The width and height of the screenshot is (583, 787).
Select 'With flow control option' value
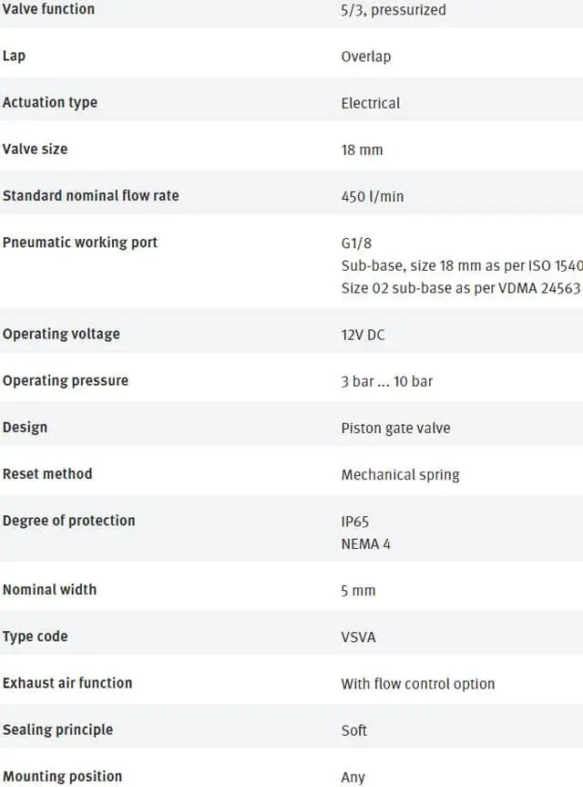(x=417, y=683)
